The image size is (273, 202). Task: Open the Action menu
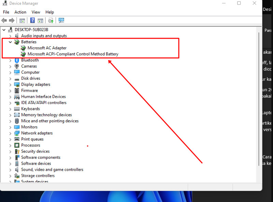20,12
